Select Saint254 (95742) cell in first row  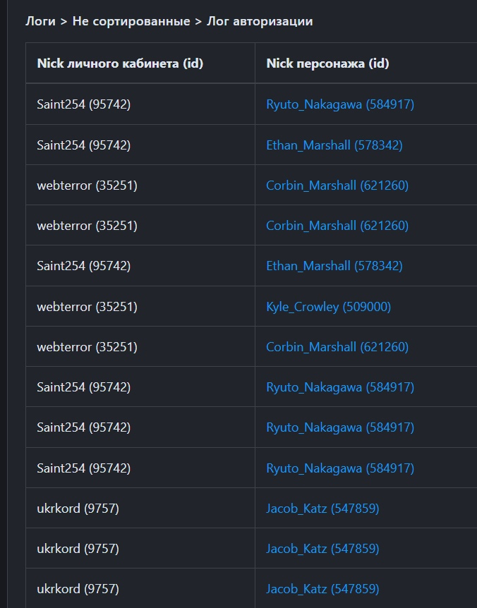pos(83,104)
